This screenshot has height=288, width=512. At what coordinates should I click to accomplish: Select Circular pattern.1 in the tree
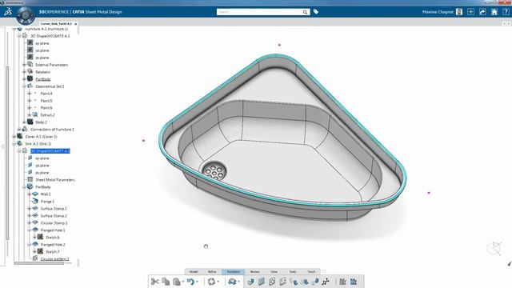point(55,258)
